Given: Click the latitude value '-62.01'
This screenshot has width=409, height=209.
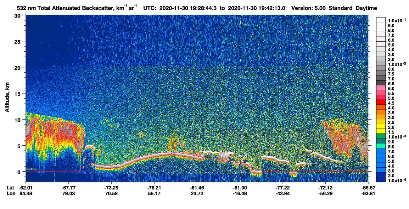Looking at the screenshot, I should point(25,188).
